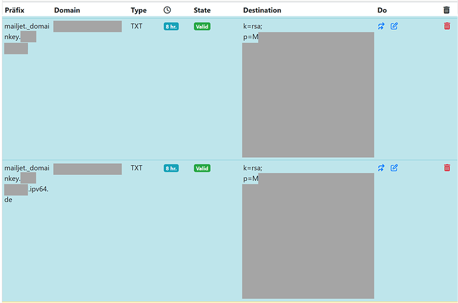Open edit for the ipv64.de TXT record

click(394, 168)
